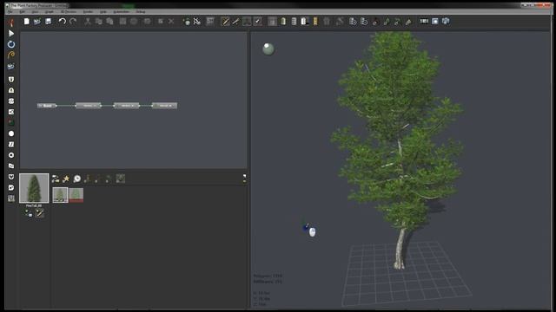Click the highlighted checkmark toolbar icon
Viewport: 556px width, 312px height.
[258, 22]
